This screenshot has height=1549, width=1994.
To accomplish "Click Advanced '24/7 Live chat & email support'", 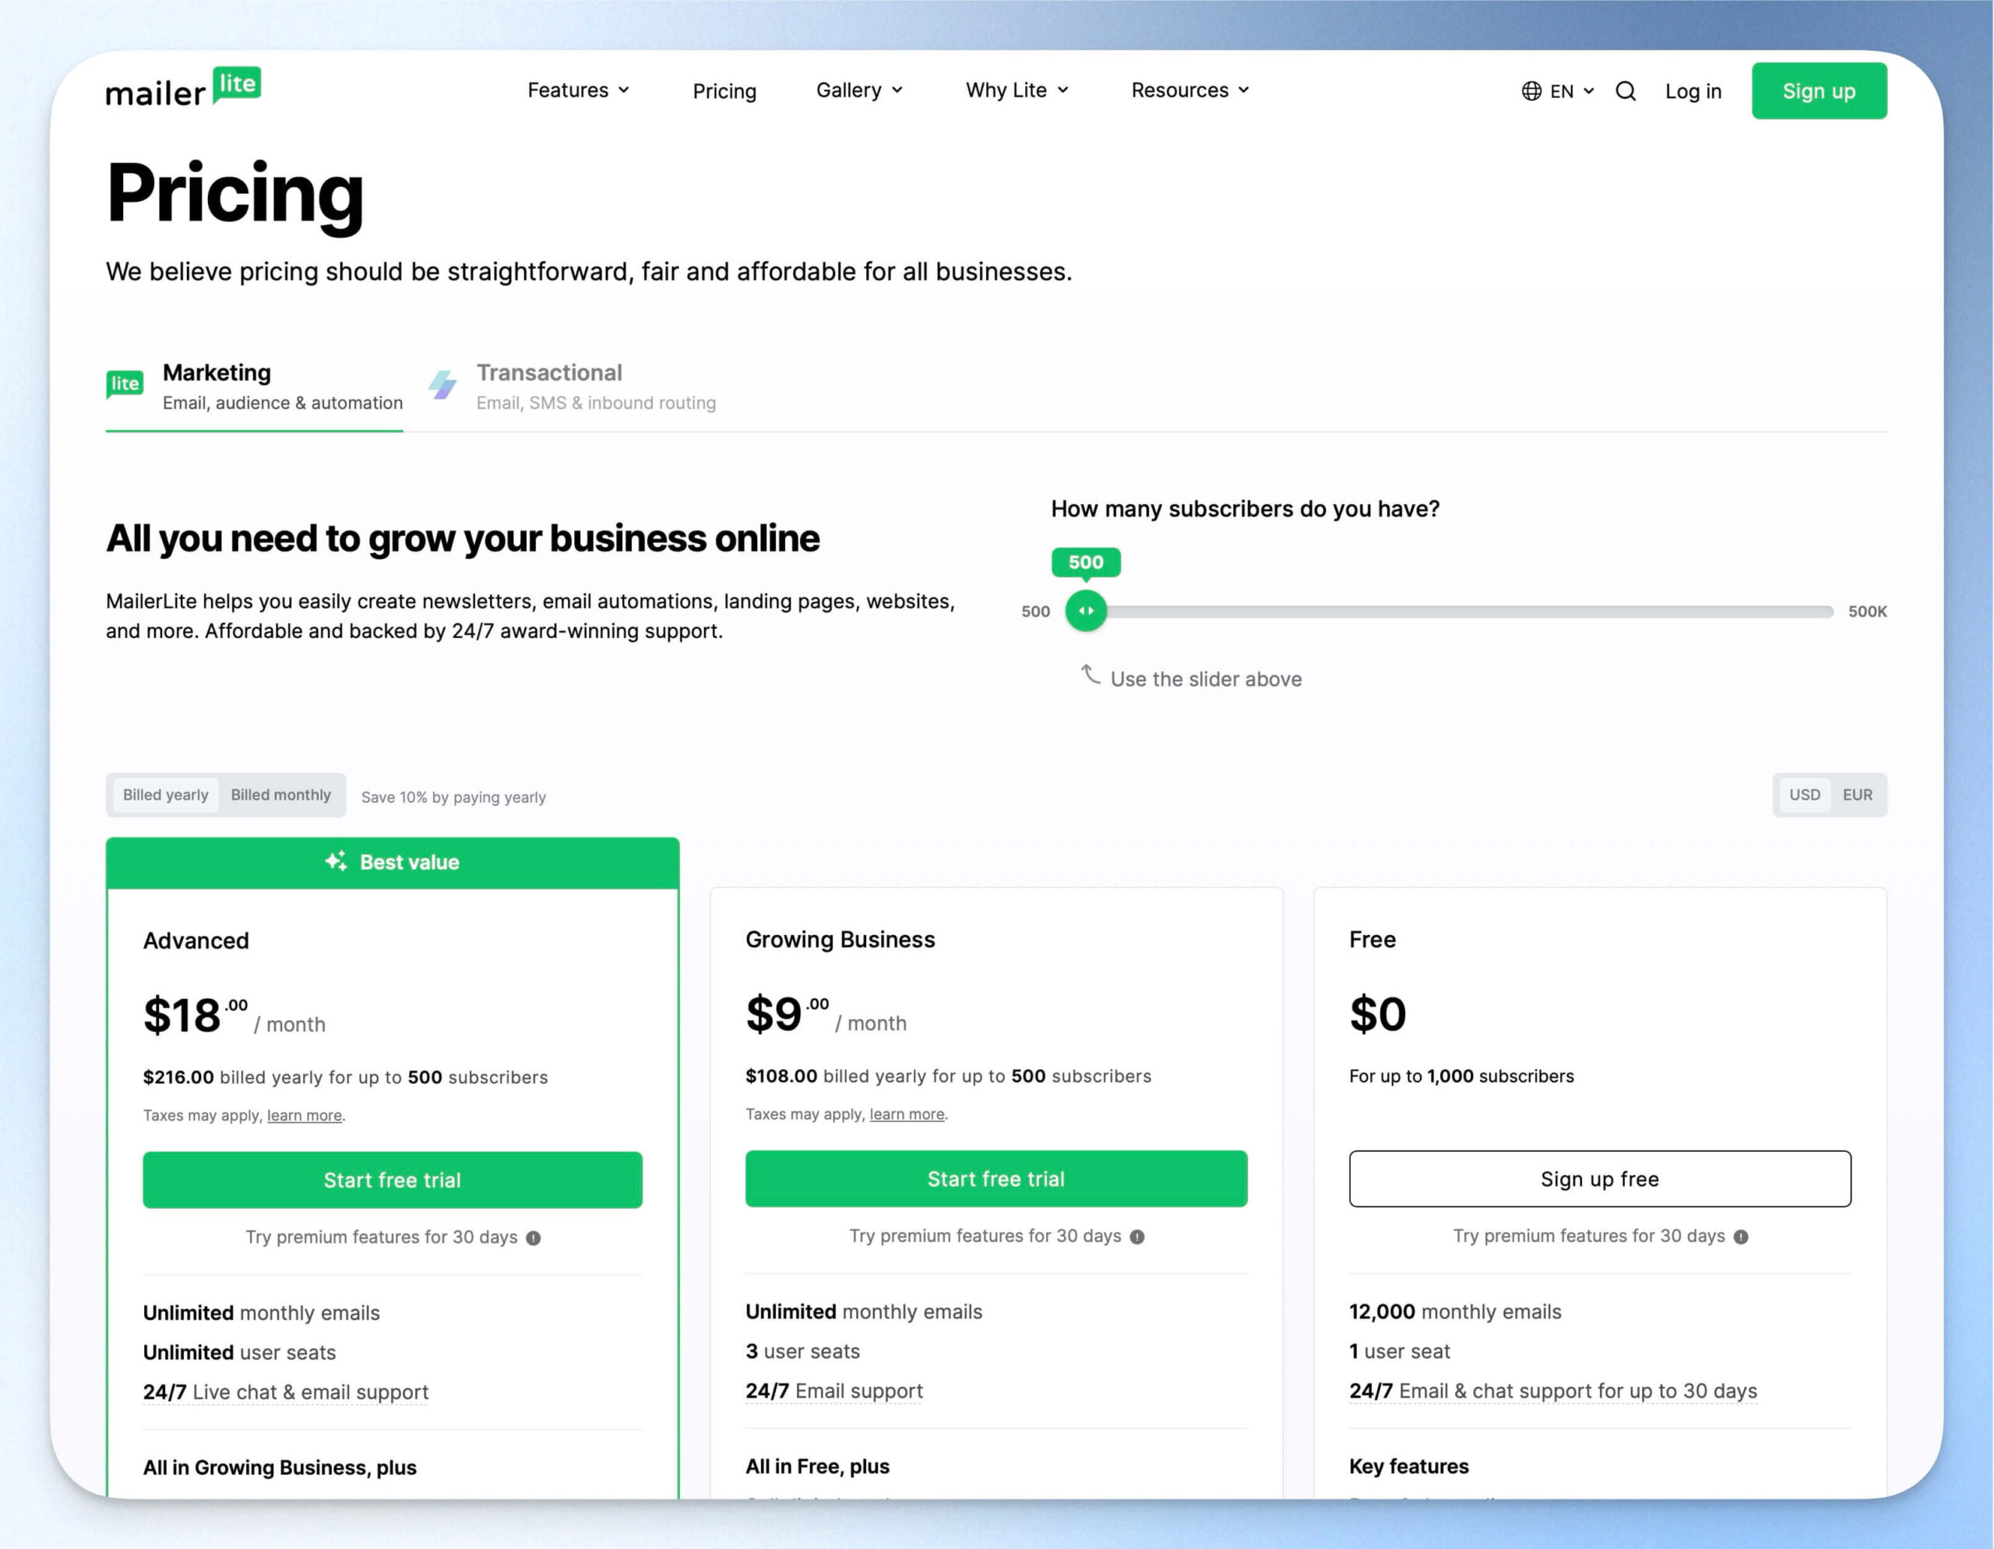I will (286, 1392).
